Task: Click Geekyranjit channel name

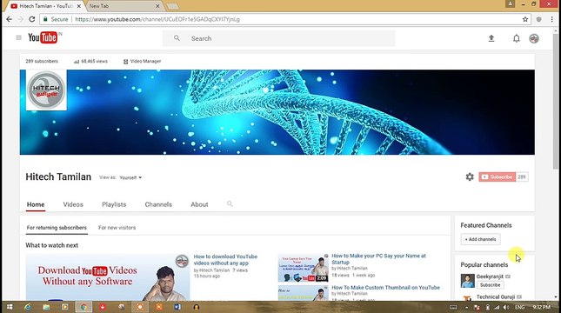Action: (x=490, y=276)
